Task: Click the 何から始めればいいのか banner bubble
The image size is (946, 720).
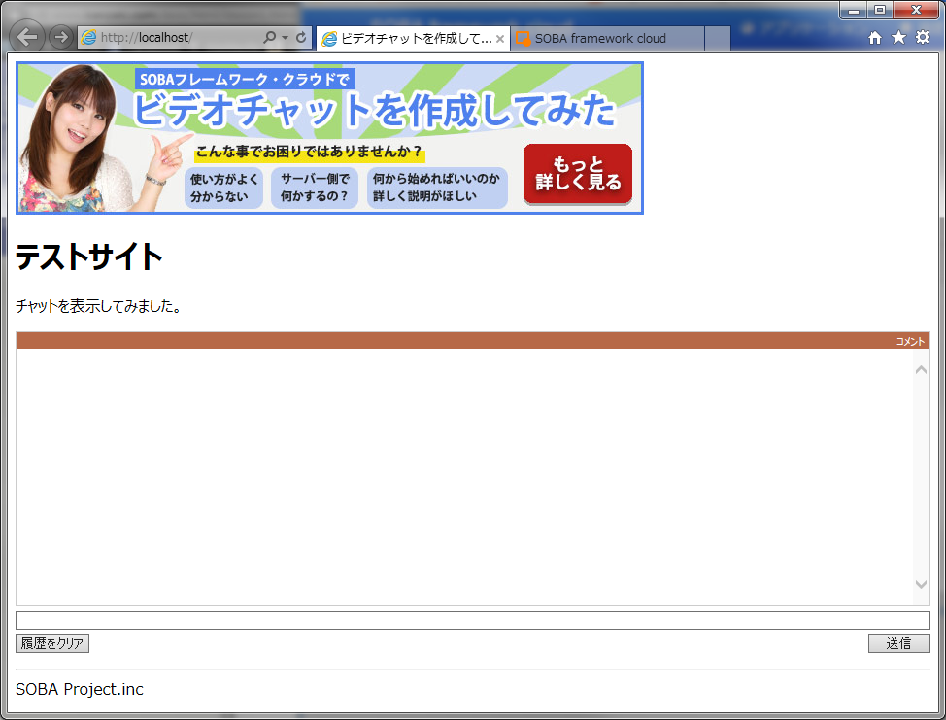Action: click(x=437, y=188)
